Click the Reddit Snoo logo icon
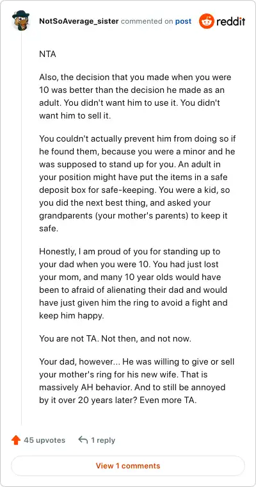This screenshot has width=256, height=487. 206,21
